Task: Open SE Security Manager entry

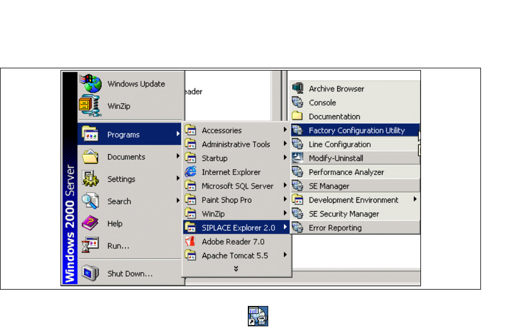Action: 355,213
